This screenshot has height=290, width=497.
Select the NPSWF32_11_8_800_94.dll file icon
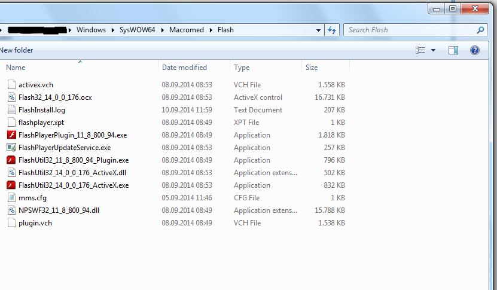point(11,210)
